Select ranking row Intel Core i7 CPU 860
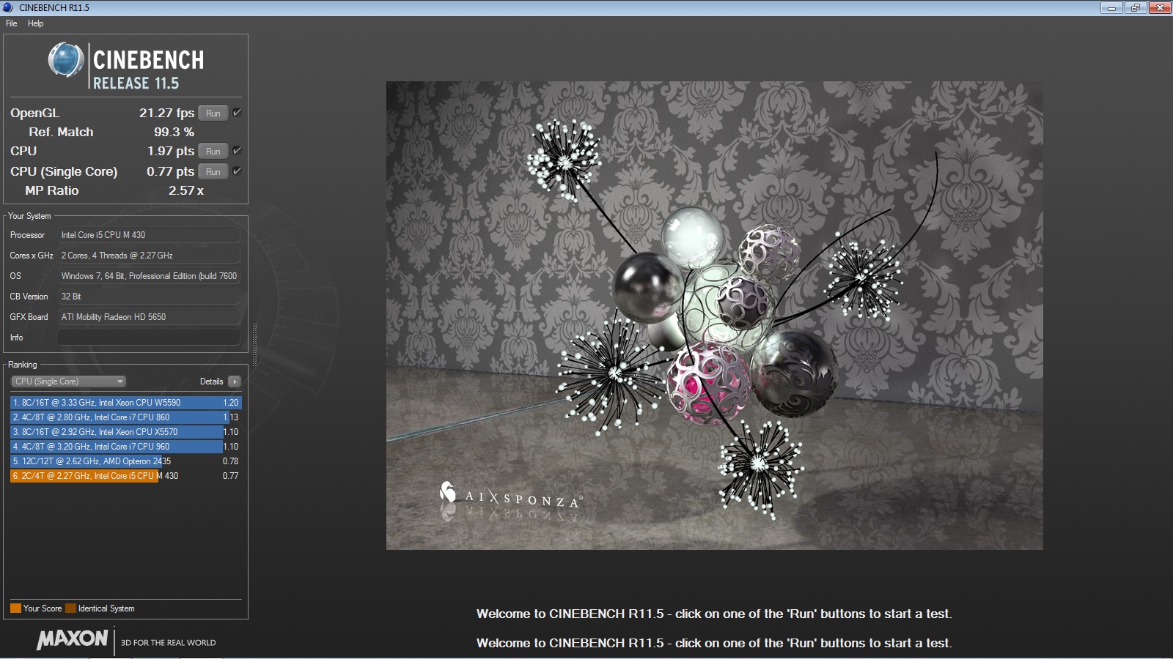 tap(125, 417)
